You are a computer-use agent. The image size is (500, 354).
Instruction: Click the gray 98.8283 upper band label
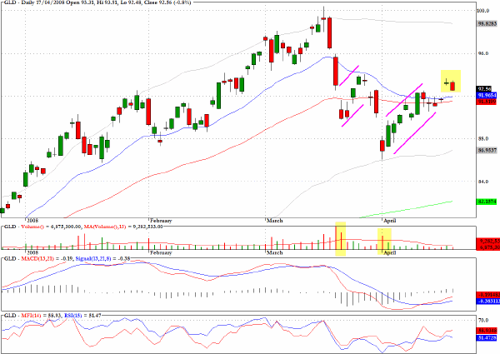coord(487,23)
